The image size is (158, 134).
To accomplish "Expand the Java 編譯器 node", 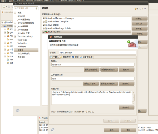I will [15, 30].
